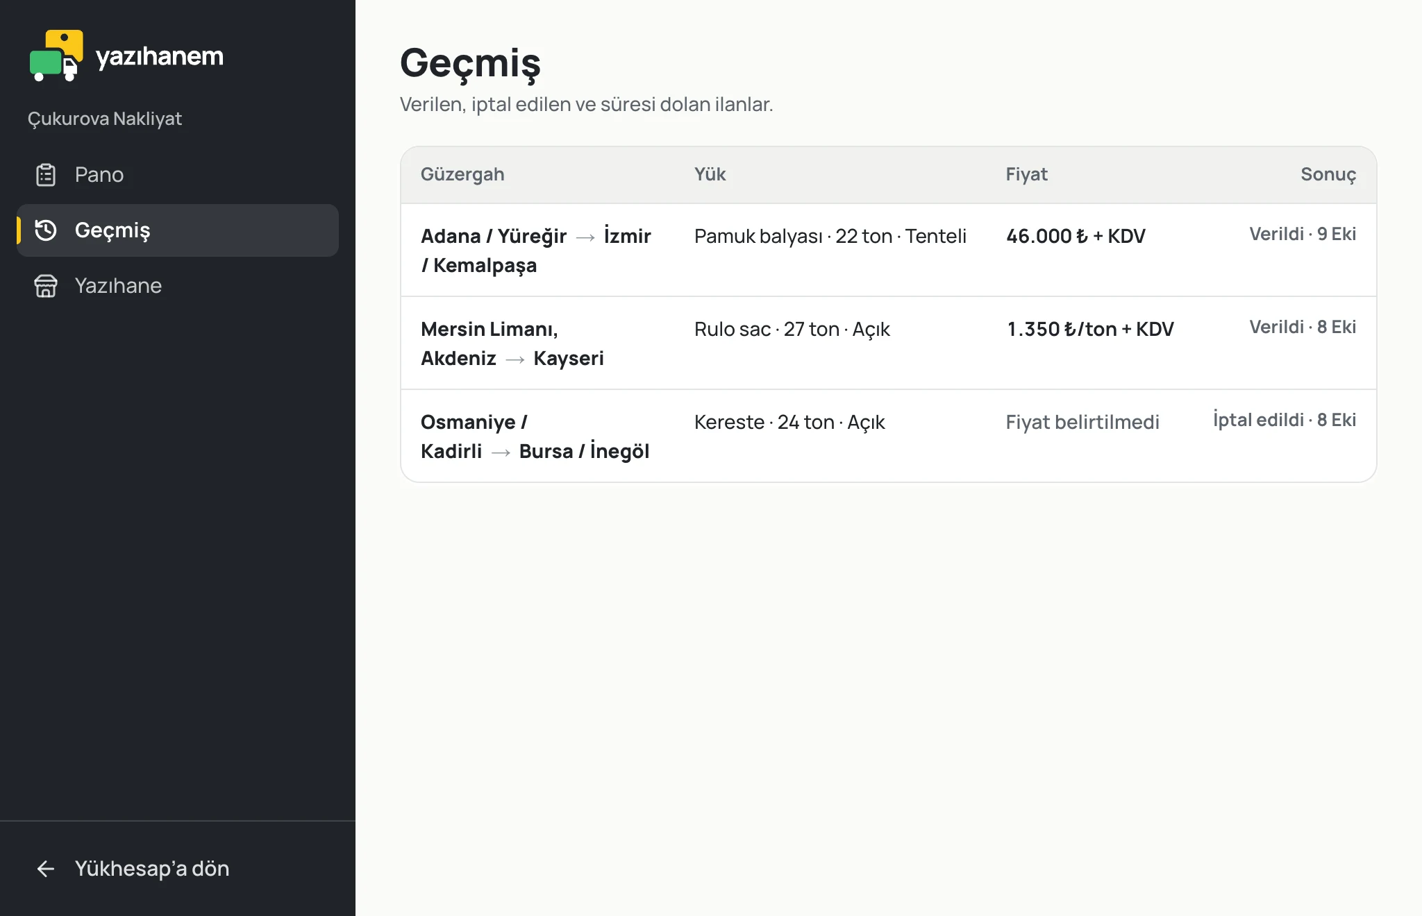
Task: Click the Güzergah column header
Action: (462, 174)
